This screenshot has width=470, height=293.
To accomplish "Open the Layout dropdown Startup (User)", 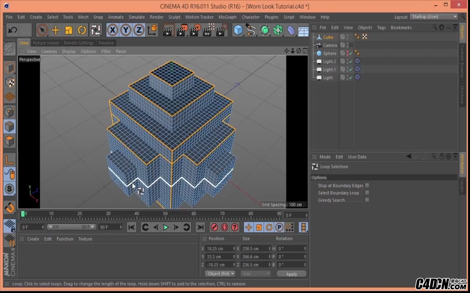I will (434, 17).
